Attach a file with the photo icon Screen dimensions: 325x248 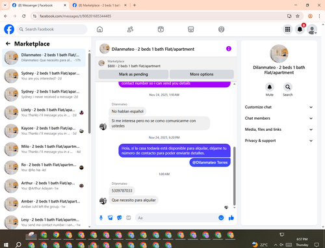[110, 217]
